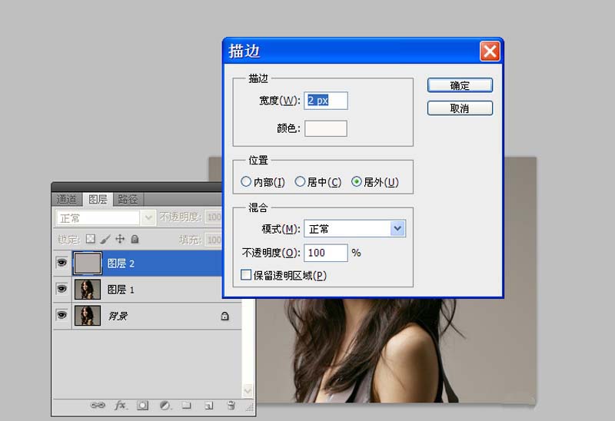This screenshot has height=421, width=615.
Task: Click the lock image pixels brush icon
Action: 105,239
